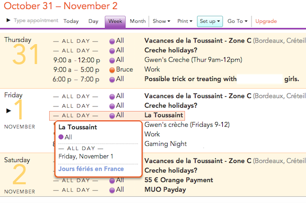Open the Go To dropdown menu
Image resolution: width=306 pixels, height=203 pixels.
pyautogui.click(x=238, y=21)
